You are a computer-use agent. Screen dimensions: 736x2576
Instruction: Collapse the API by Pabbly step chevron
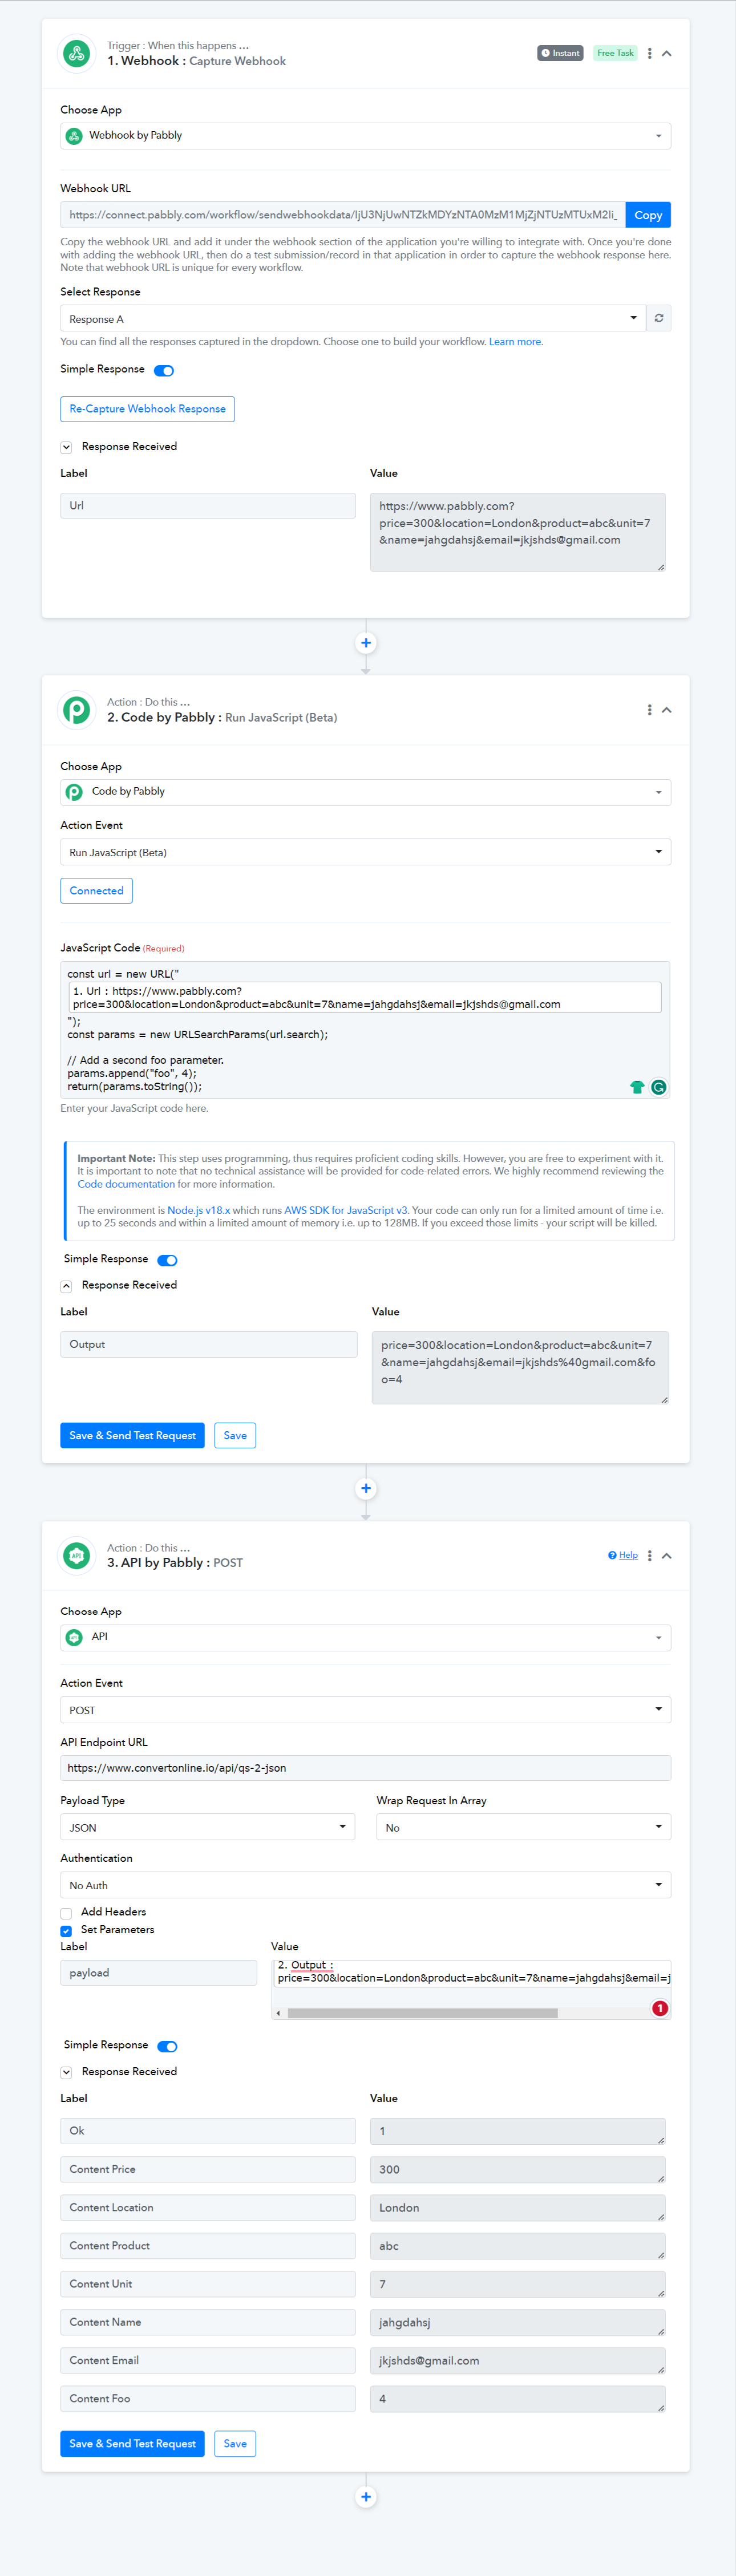point(667,1555)
